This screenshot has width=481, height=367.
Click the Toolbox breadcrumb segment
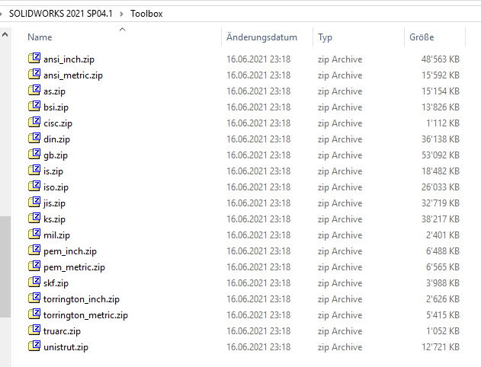click(x=146, y=14)
